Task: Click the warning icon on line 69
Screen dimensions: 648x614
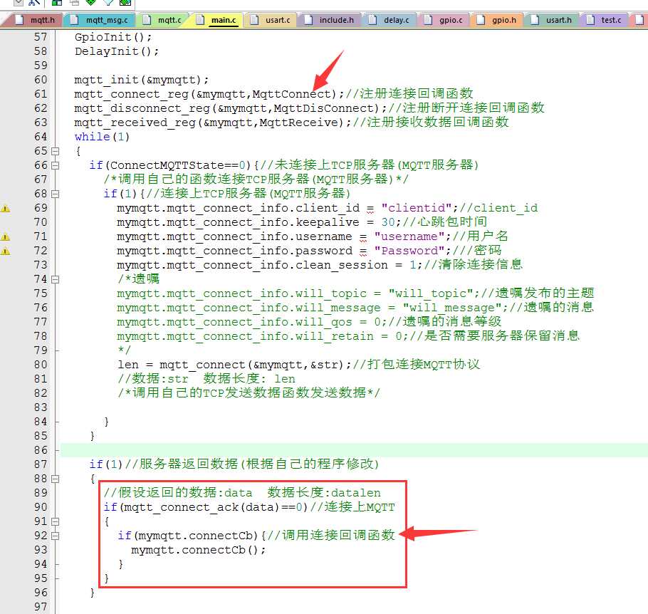Action: pyautogui.click(x=5, y=209)
